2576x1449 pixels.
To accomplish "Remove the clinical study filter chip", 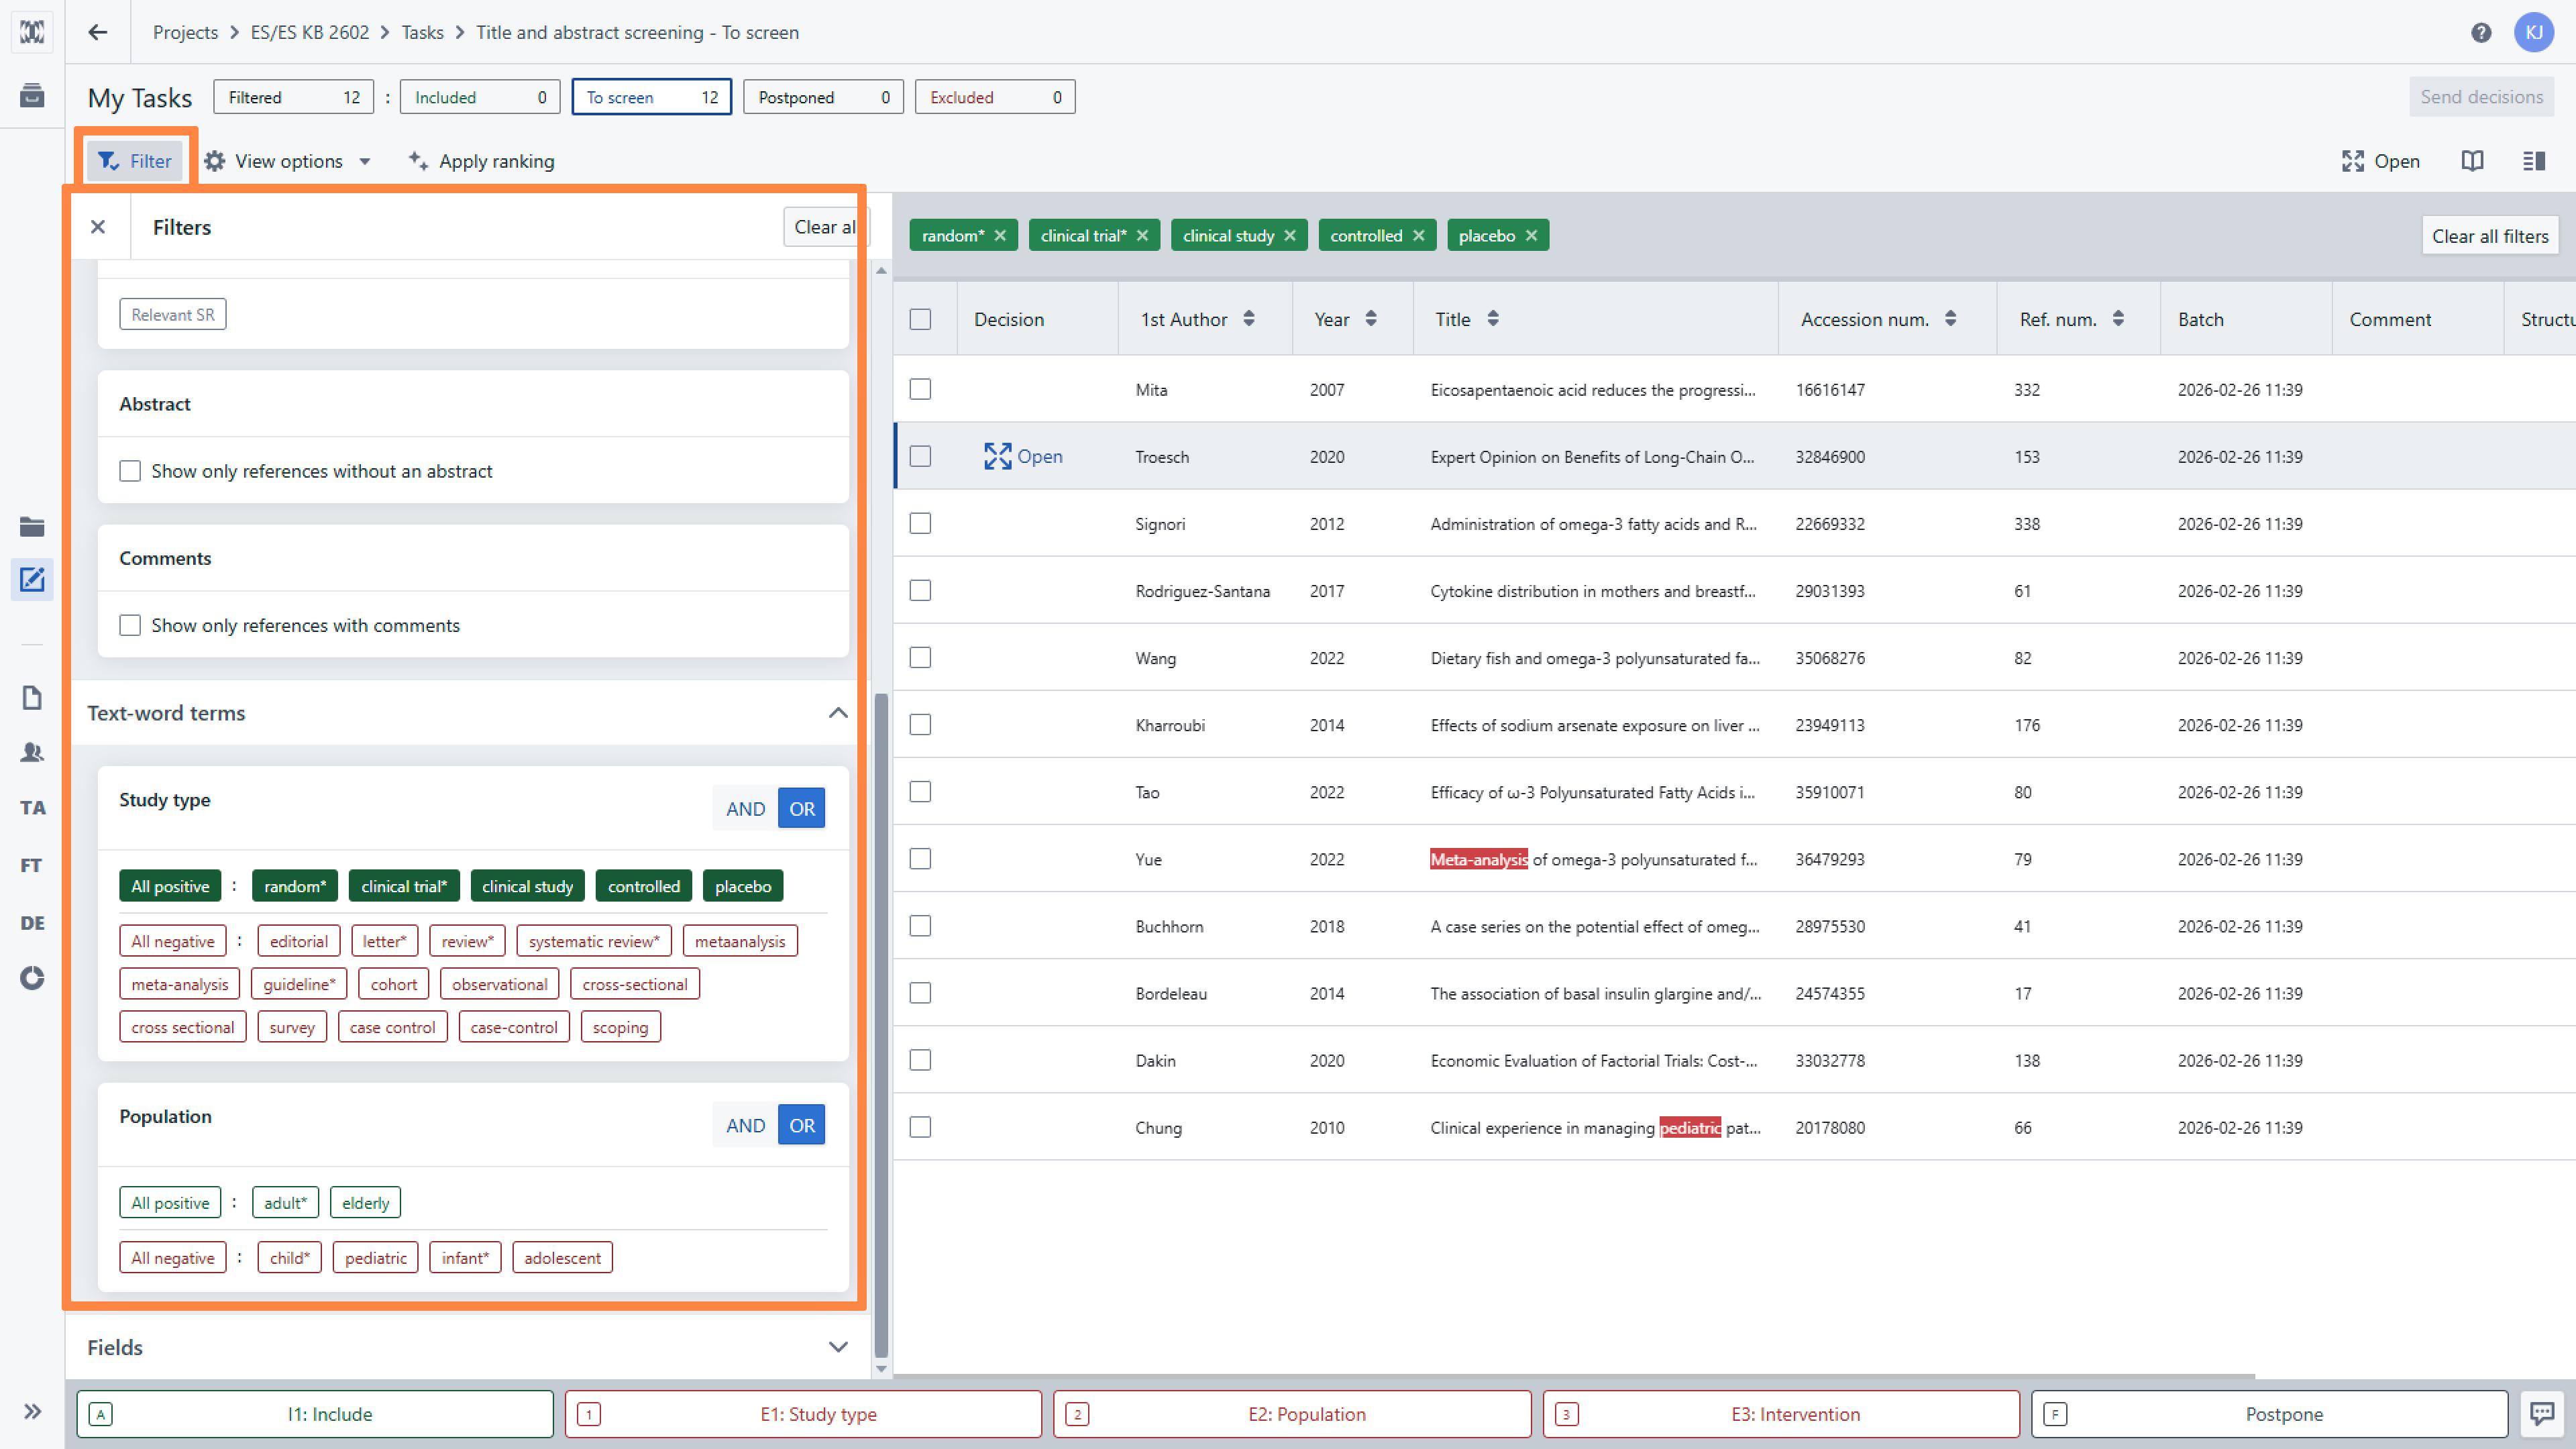I will click(x=1290, y=236).
